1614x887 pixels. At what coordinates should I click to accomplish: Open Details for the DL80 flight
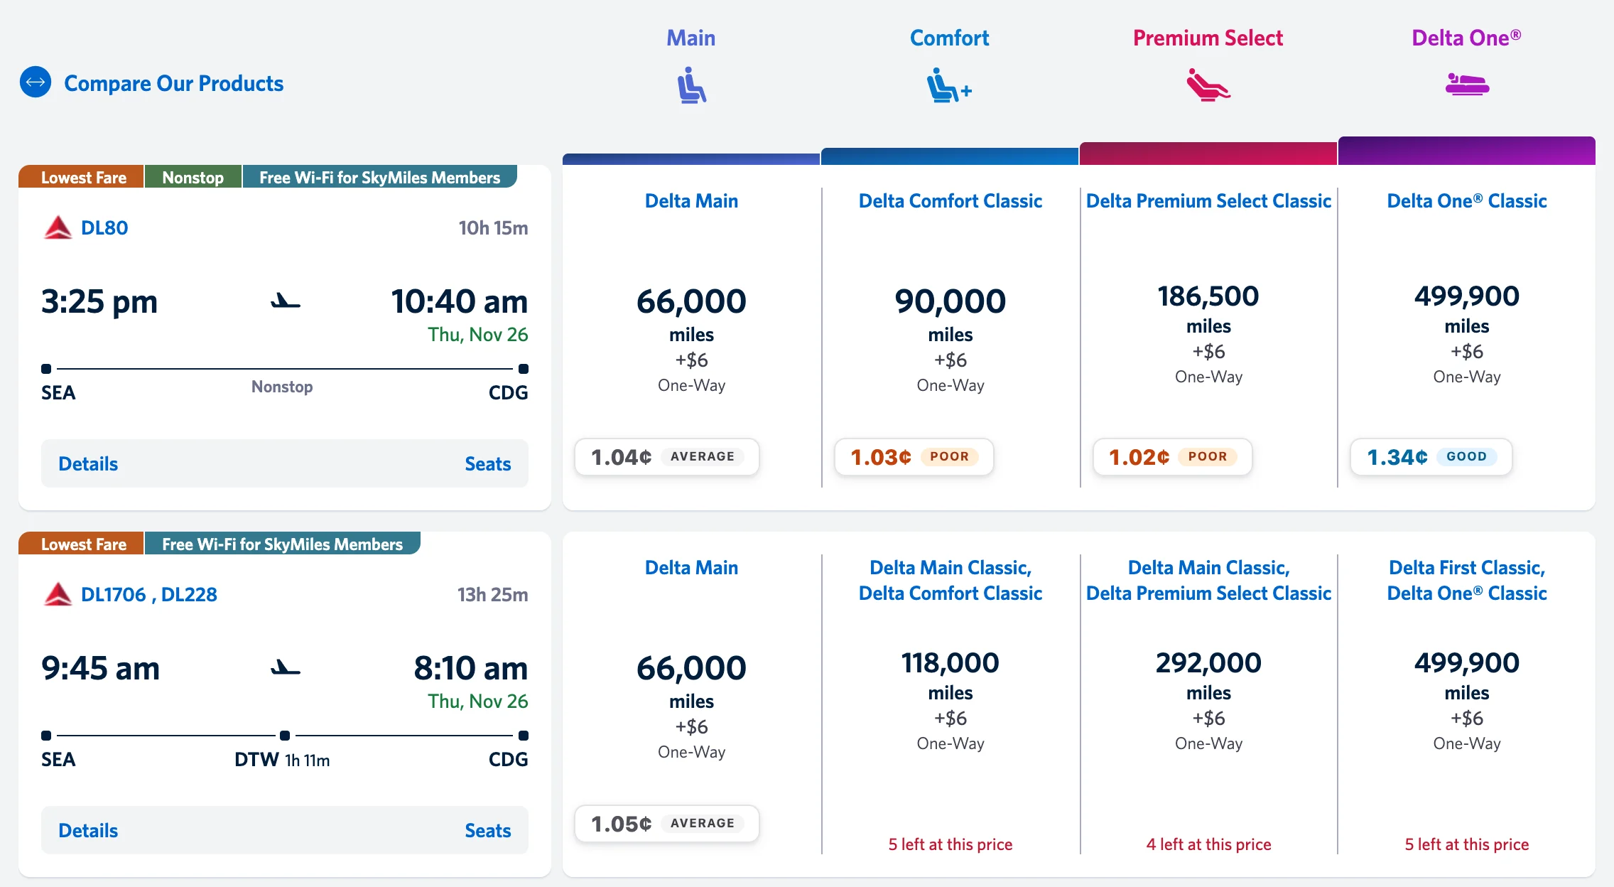point(88,463)
